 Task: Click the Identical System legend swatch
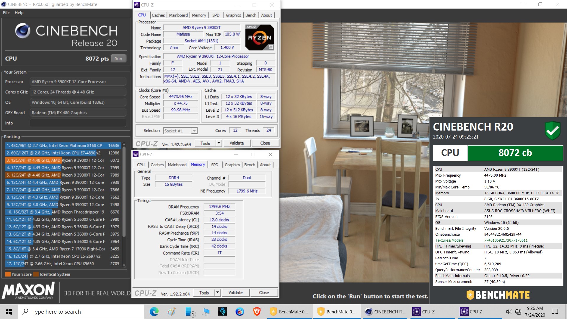pyautogui.click(x=36, y=274)
